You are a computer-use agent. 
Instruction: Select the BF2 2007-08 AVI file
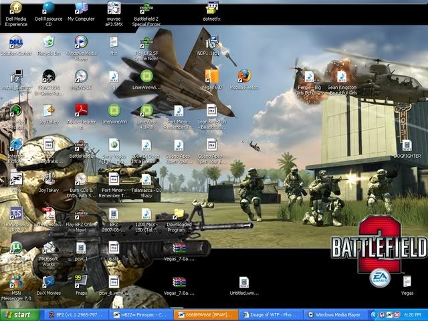(114, 220)
